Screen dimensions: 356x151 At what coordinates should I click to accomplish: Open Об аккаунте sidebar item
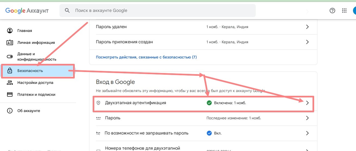tap(38, 111)
